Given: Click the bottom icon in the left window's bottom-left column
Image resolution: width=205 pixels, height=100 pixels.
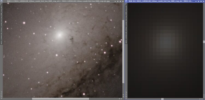Looking at the screenshot, I should coord(1,98).
